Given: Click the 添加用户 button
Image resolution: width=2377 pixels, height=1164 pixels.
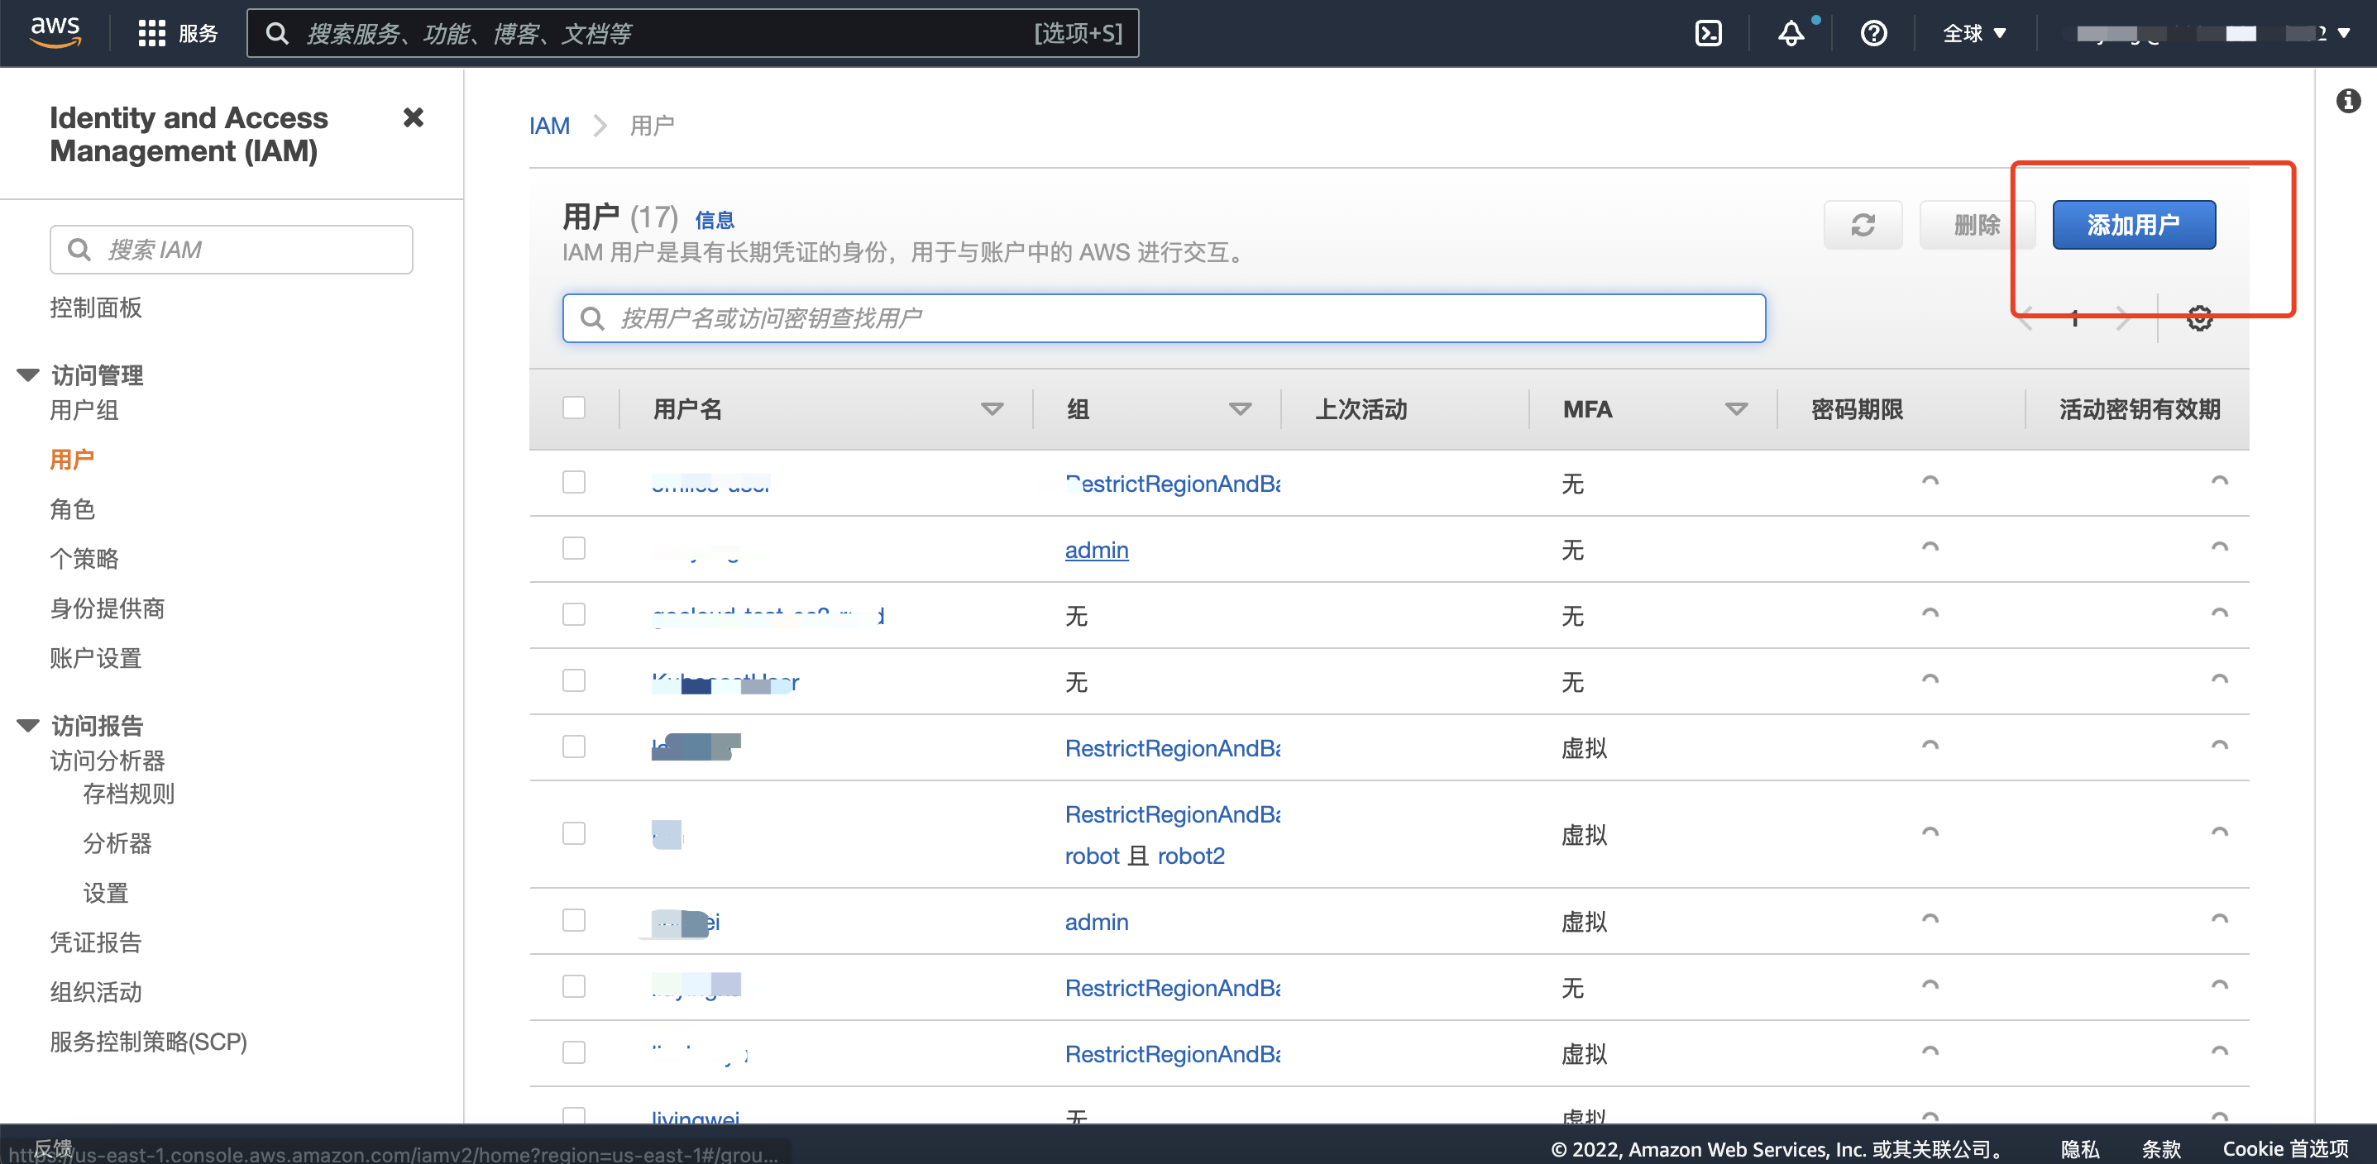Looking at the screenshot, I should pos(2133,224).
